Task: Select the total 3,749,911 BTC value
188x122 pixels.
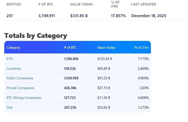Action: click(47, 16)
